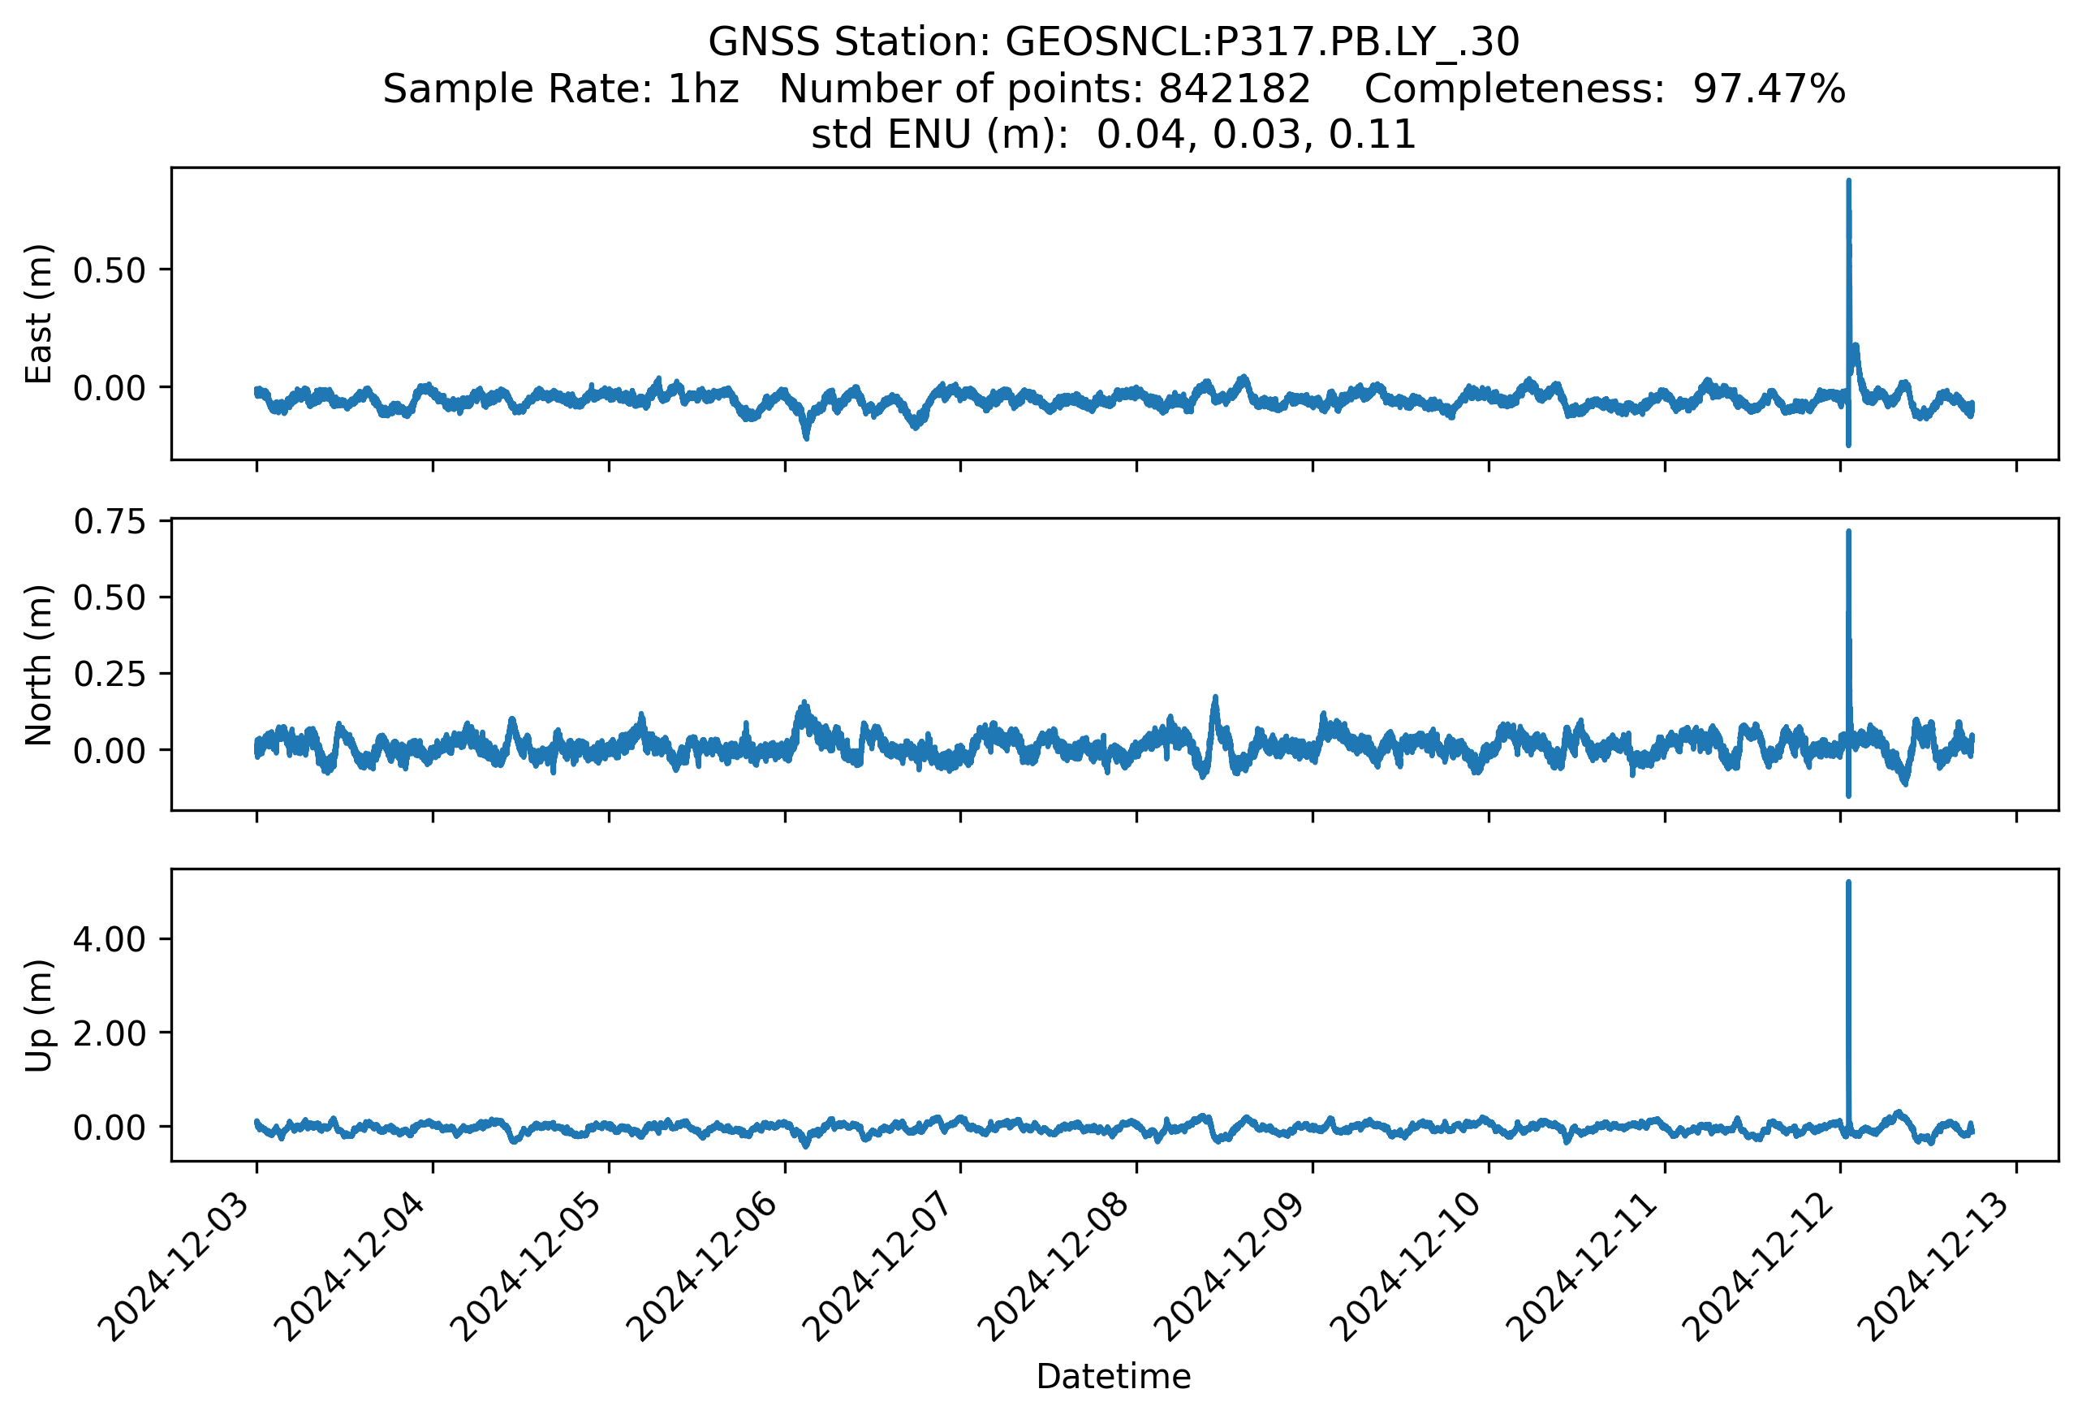2082x1419 pixels.
Task: Click the 4.00 tick on Up axis
Action: (109, 939)
